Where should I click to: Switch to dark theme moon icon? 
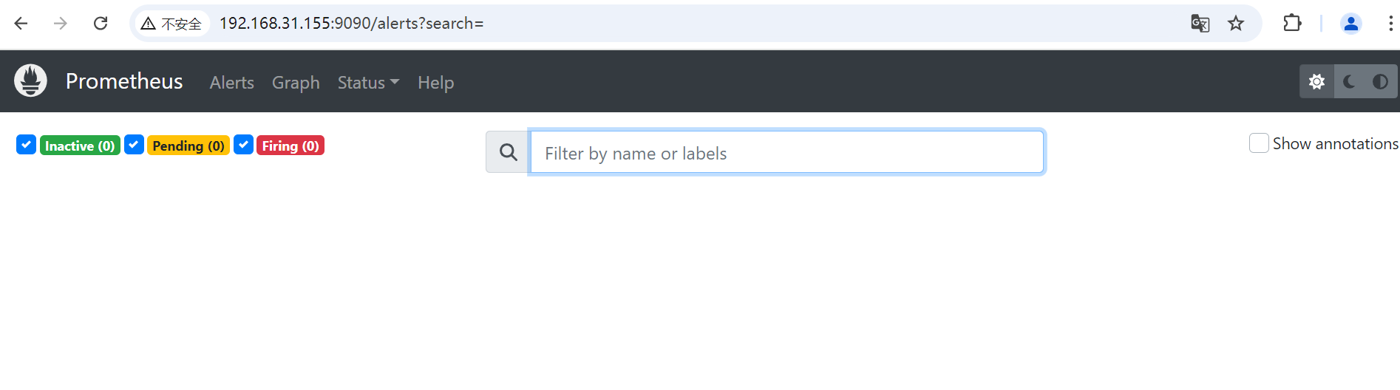[x=1349, y=81]
